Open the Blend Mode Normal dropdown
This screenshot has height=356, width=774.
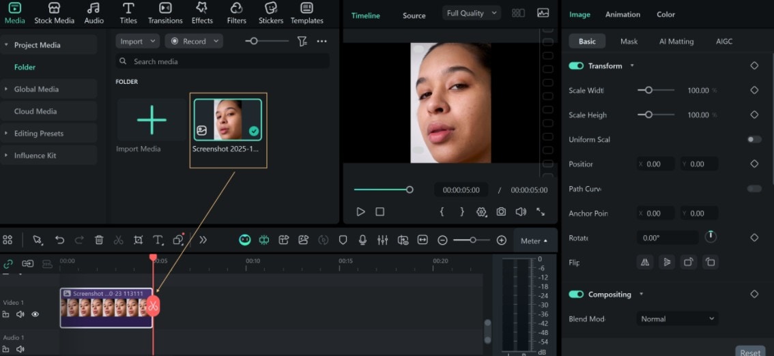click(677, 318)
